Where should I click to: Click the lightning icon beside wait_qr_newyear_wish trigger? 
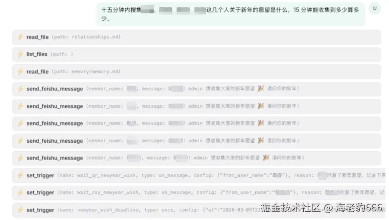click(x=20, y=175)
